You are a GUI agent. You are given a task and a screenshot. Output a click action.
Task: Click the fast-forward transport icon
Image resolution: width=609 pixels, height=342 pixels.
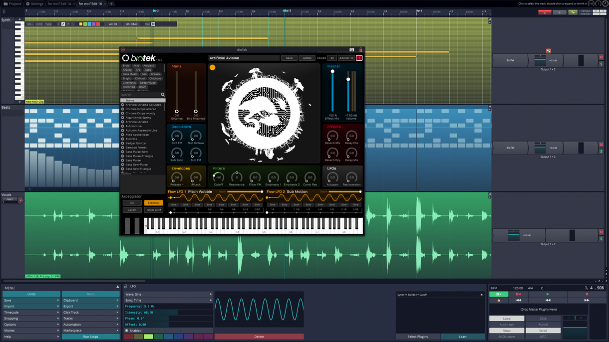click(587, 300)
